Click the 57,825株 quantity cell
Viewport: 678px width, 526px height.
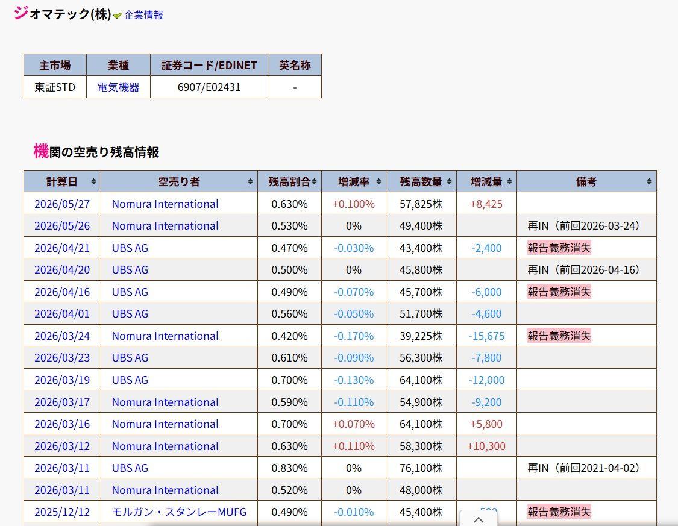point(421,204)
